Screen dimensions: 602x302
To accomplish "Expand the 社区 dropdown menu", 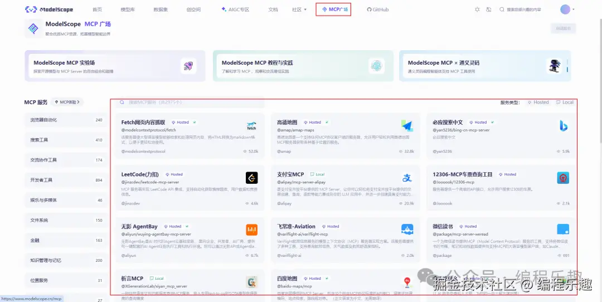I will click(299, 9).
